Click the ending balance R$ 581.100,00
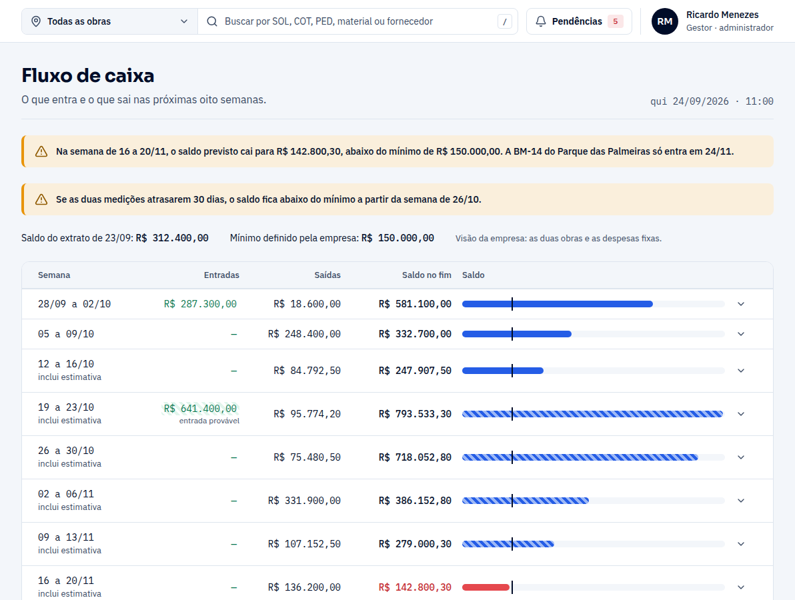Image resolution: width=795 pixels, height=600 pixels. pyautogui.click(x=415, y=304)
